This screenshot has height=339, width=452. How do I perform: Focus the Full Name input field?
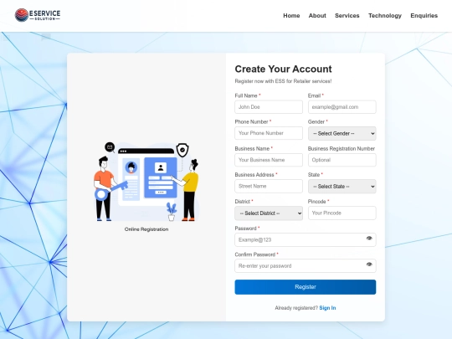click(x=269, y=107)
